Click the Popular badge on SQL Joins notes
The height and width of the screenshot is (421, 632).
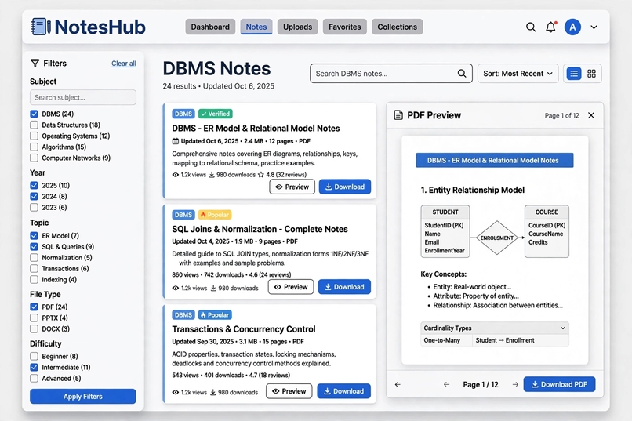pyautogui.click(x=215, y=215)
